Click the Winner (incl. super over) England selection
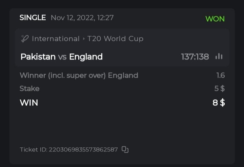This screenshot has height=167, width=244. [x=79, y=75]
